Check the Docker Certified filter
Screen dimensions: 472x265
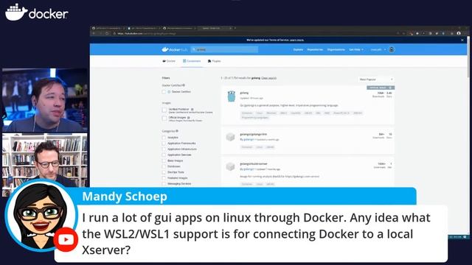click(x=164, y=91)
